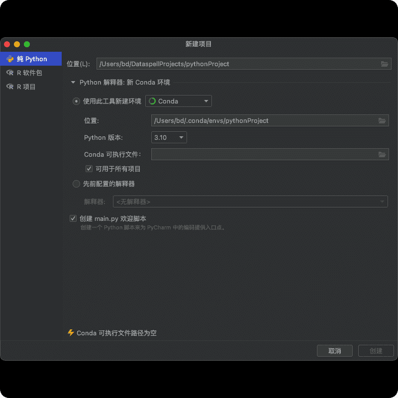Click the main.py description hint text
This screenshot has height=398, width=398.
tap(153, 227)
